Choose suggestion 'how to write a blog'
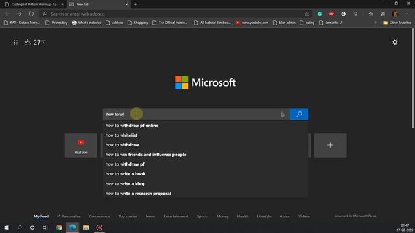Image resolution: width=415 pixels, height=233 pixels. 206,184
